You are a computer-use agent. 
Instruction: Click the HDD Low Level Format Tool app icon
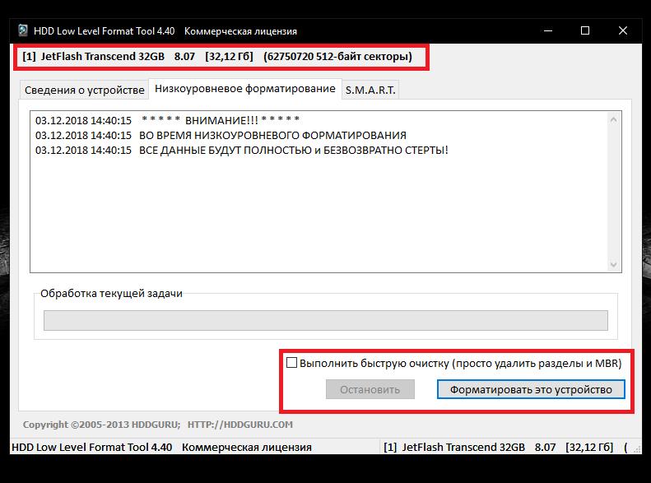pos(23,30)
